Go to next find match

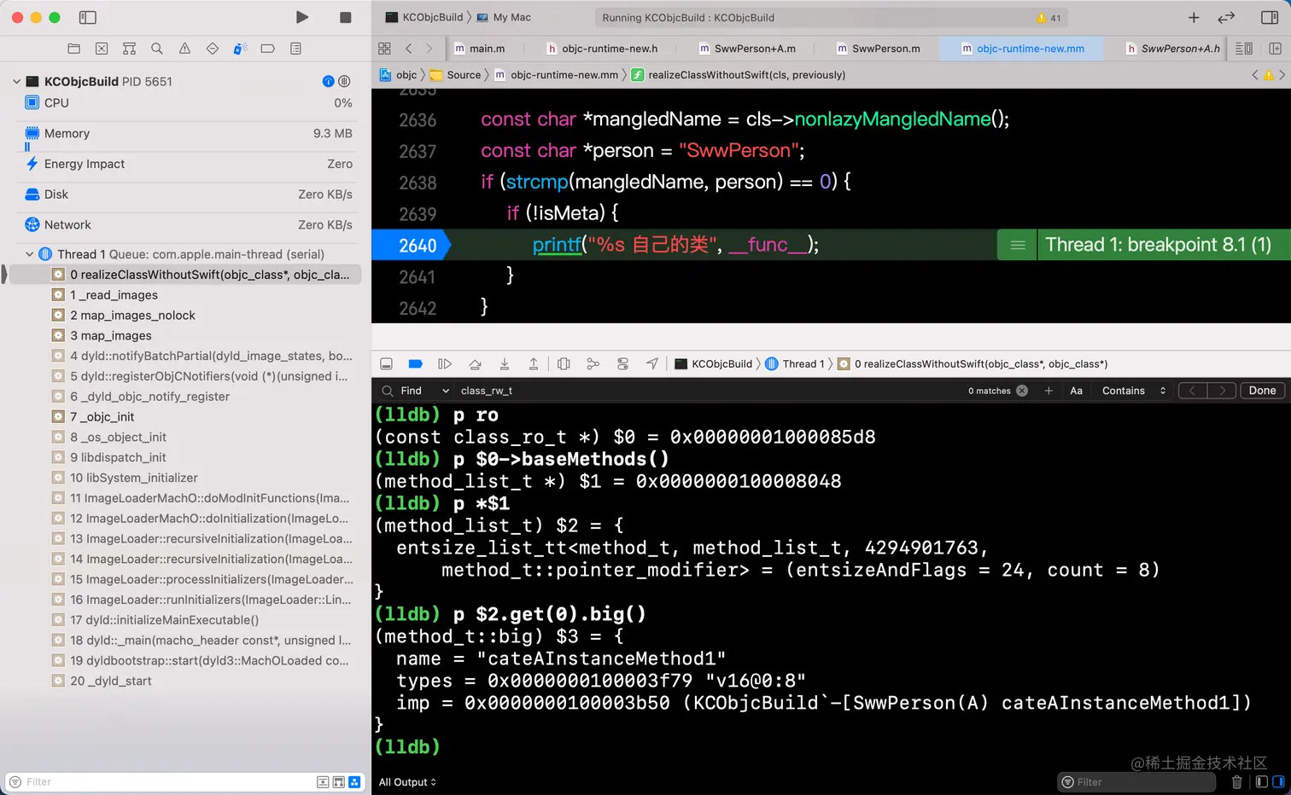1222,391
